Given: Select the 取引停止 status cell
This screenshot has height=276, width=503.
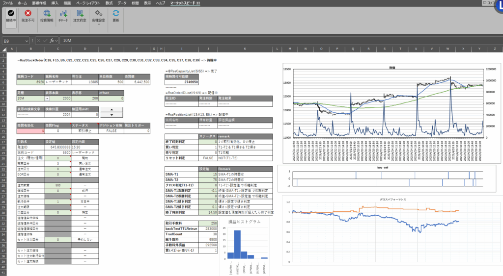Looking at the screenshot, I should [84, 131].
